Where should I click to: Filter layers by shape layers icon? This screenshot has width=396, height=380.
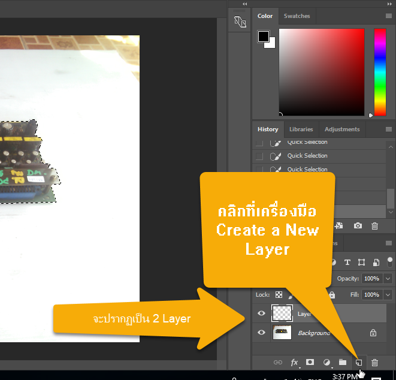(361, 263)
